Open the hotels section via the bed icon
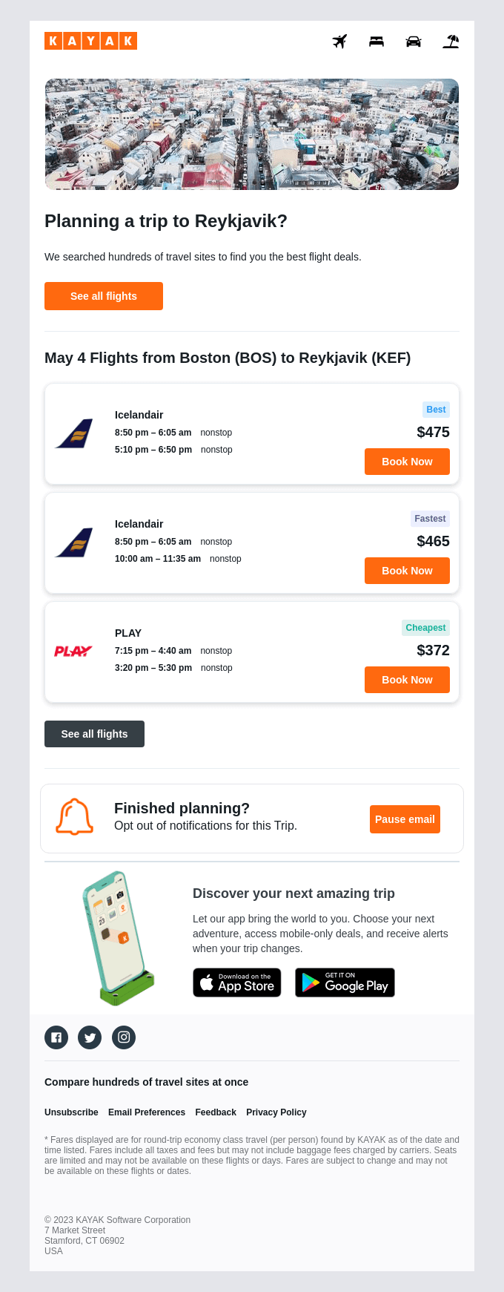 tap(377, 42)
